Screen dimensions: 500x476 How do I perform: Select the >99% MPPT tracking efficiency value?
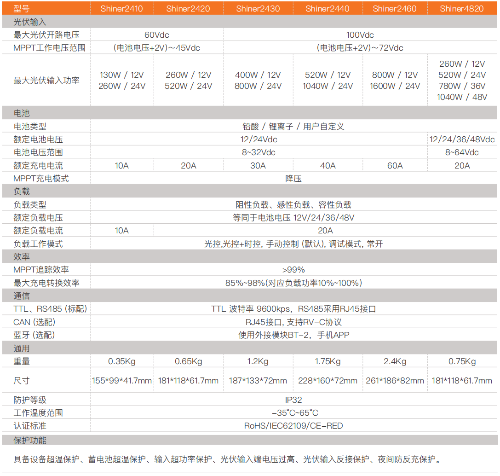pyautogui.click(x=293, y=270)
